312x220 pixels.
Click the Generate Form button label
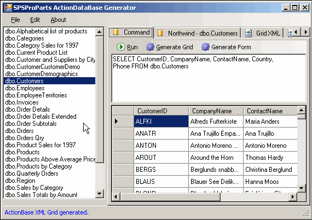pos(231,47)
